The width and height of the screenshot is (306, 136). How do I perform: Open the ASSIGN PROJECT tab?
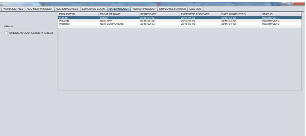click(x=144, y=9)
